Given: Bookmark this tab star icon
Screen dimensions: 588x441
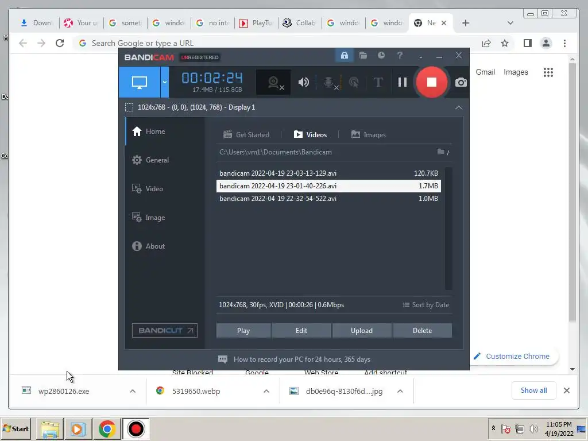Looking at the screenshot, I should [x=505, y=43].
